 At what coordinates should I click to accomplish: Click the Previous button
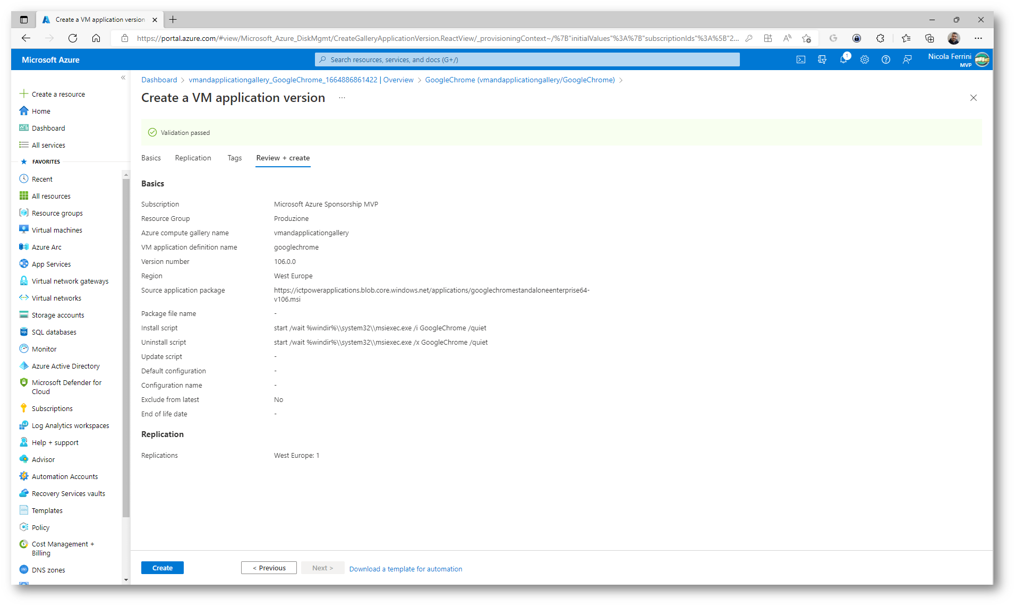pos(269,568)
